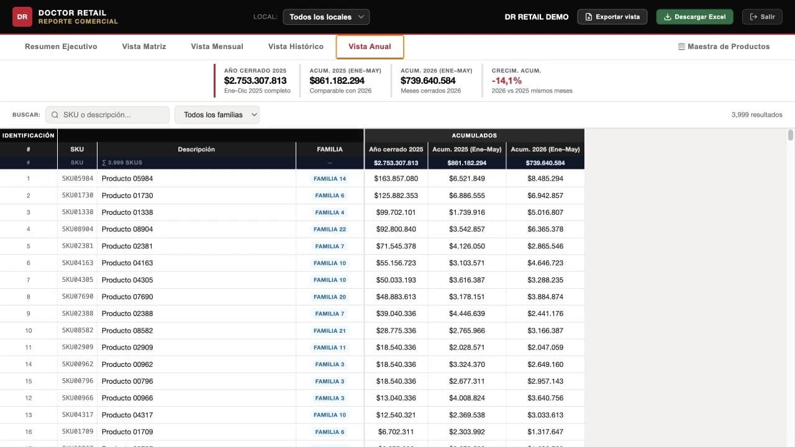Switch to the Resumen Ejecutivo tab
795x447 pixels.
click(x=61, y=47)
